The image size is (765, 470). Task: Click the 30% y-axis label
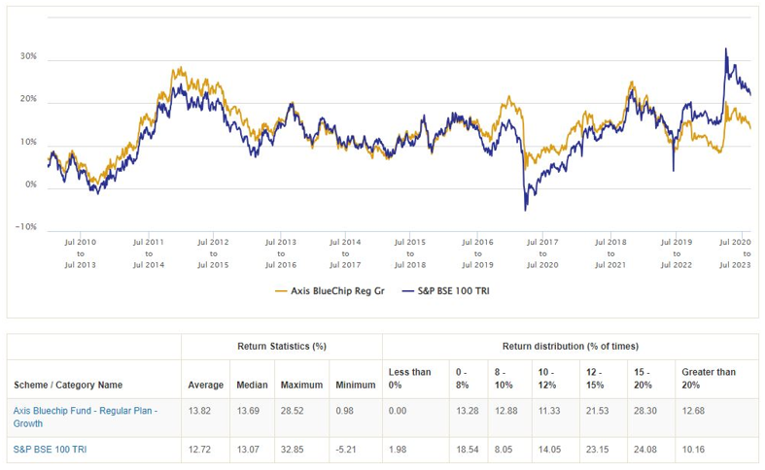[x=28, y=56]
